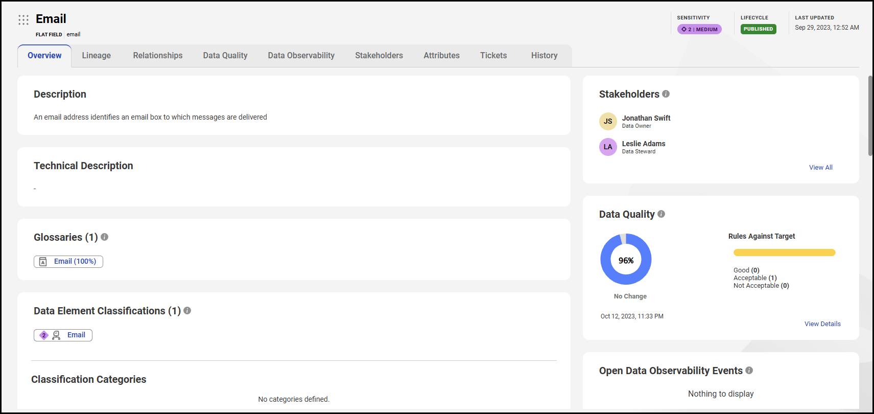The height and width of the screenshot is (414, 874).
Task: Click the Acceptable (1) rule count
Action: click(x=755, y=278)
